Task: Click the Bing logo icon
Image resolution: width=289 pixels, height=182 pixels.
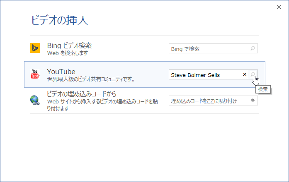Action: click(x=35, y=48)
